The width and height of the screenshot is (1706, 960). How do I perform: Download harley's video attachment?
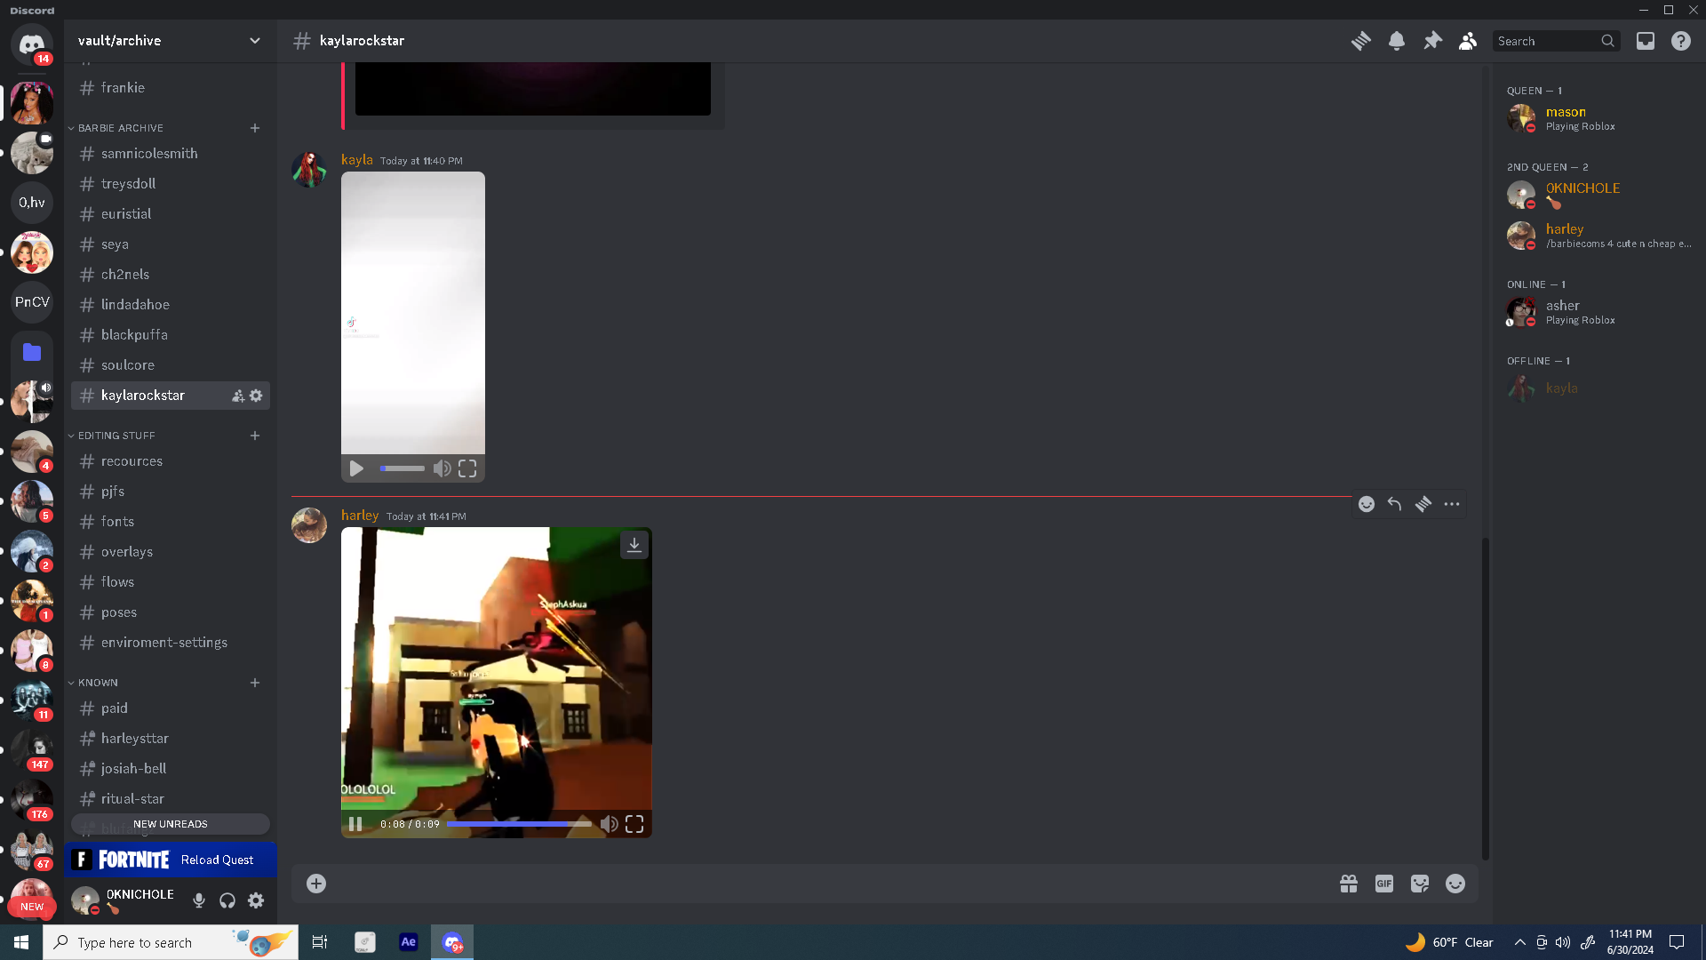tap(634, 545)
